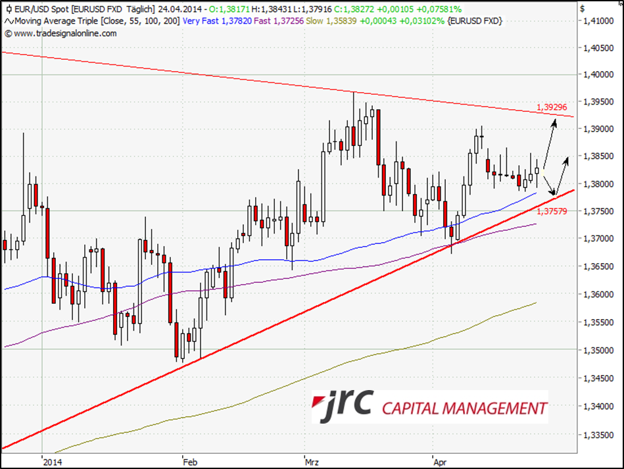The height and width of the screenshot is (469, 624).
Task: Click the candlestick icon before EUR/USD Spot
Action: [7, 10]
